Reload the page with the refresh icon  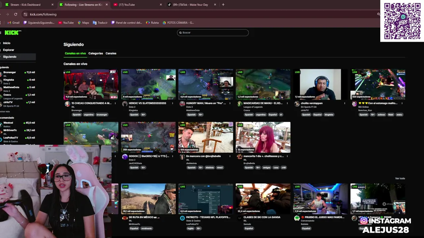[16, 14]
